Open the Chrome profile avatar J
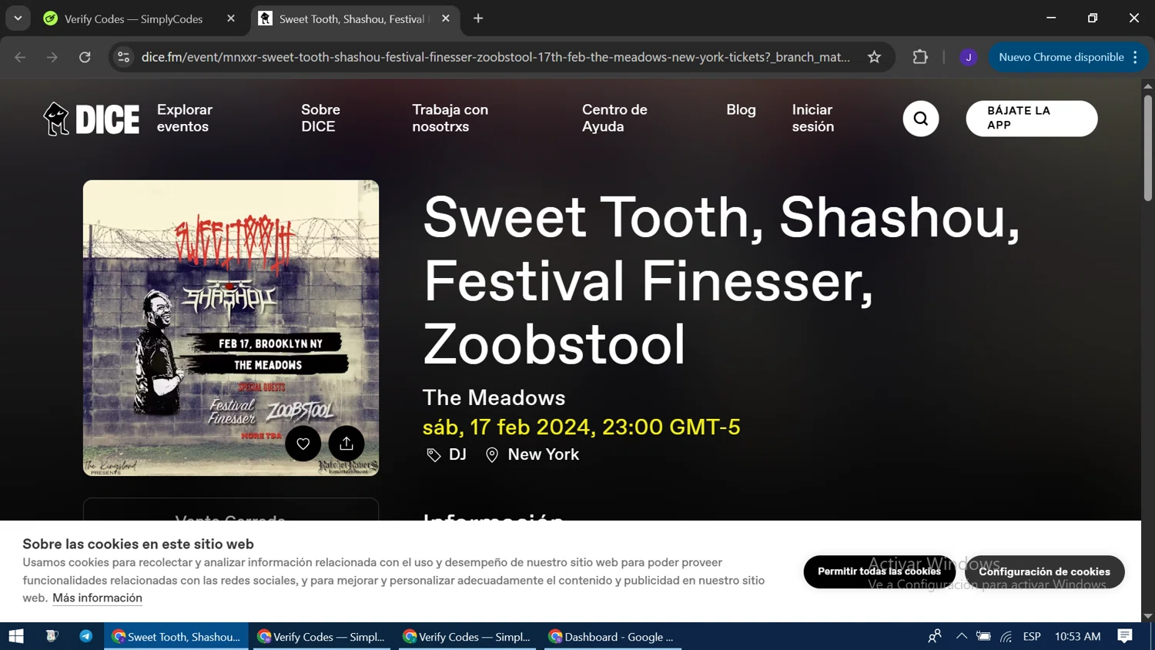 pos(969,57)
